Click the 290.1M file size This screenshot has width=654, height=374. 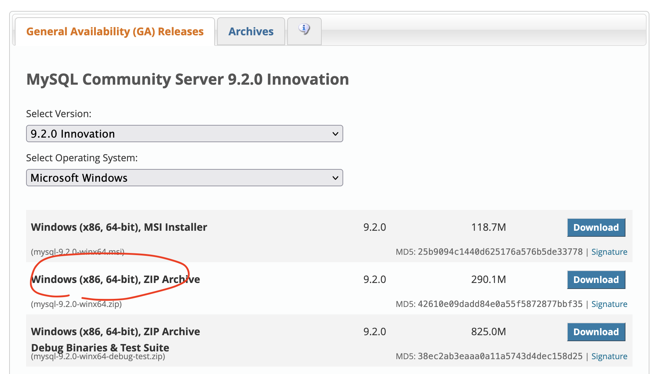point(488,279)
